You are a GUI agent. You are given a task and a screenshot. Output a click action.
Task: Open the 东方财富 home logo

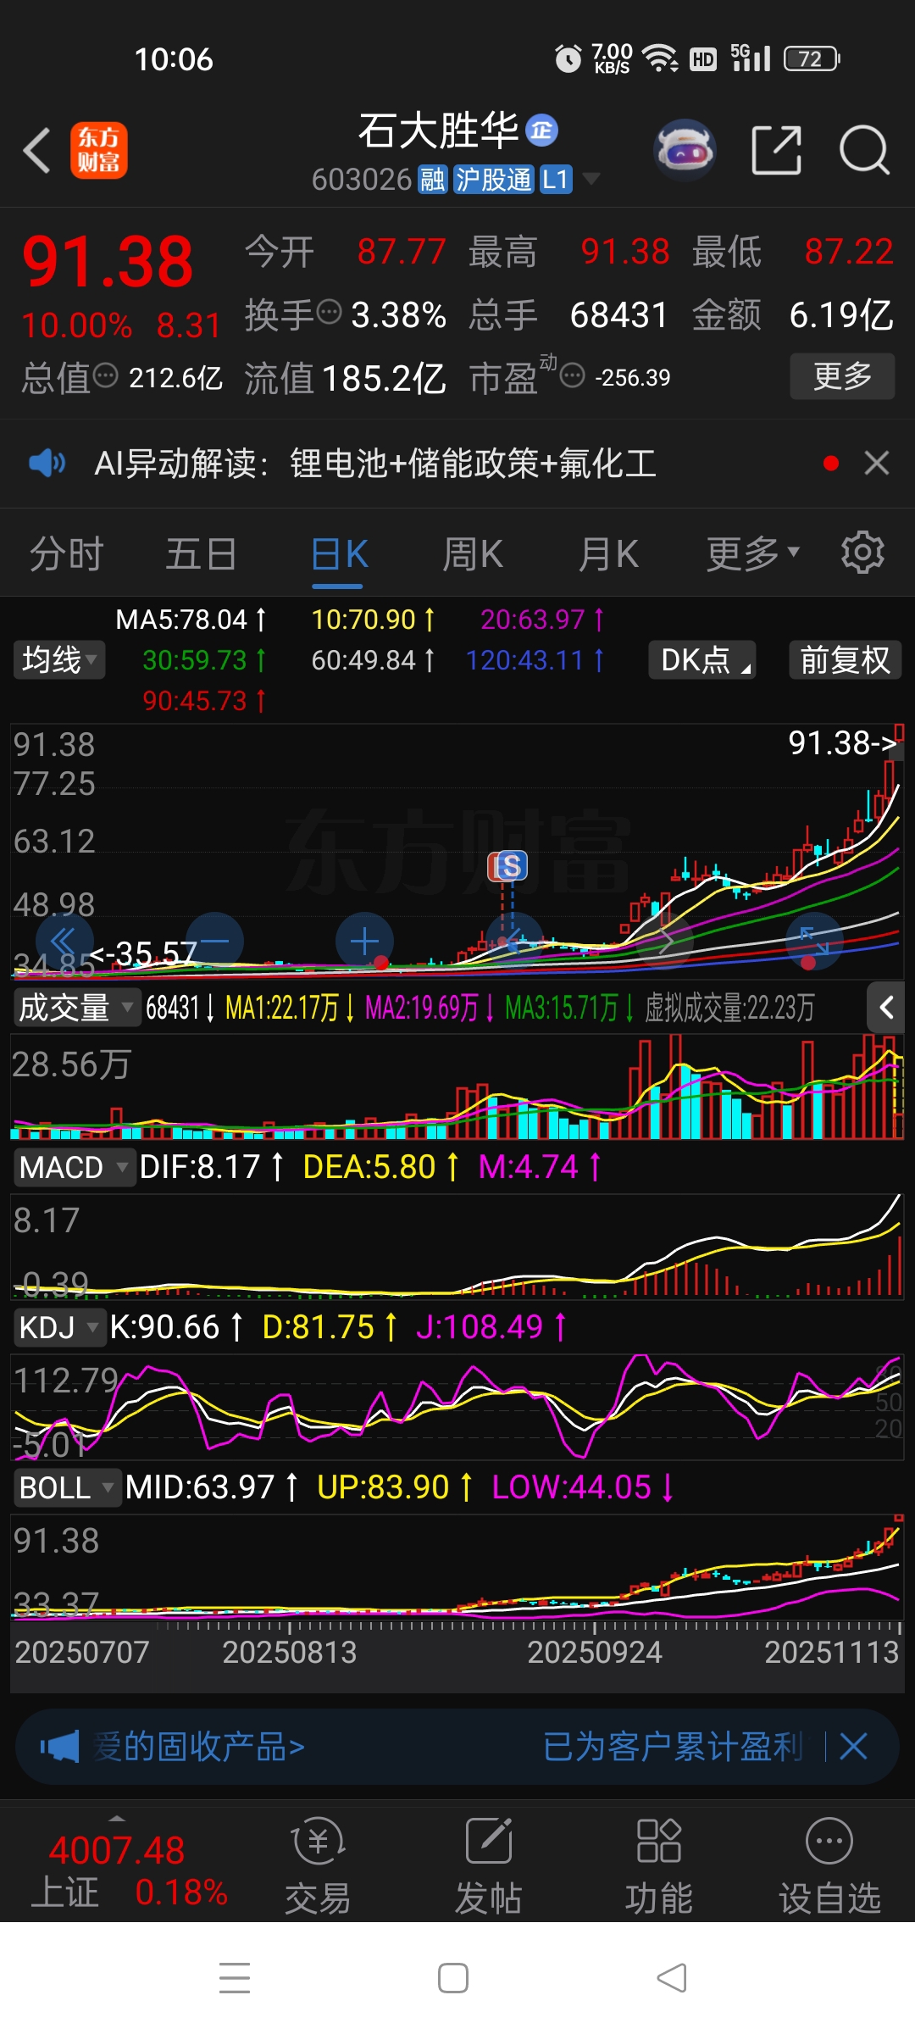pyautogui.click(x=99, y=151)
